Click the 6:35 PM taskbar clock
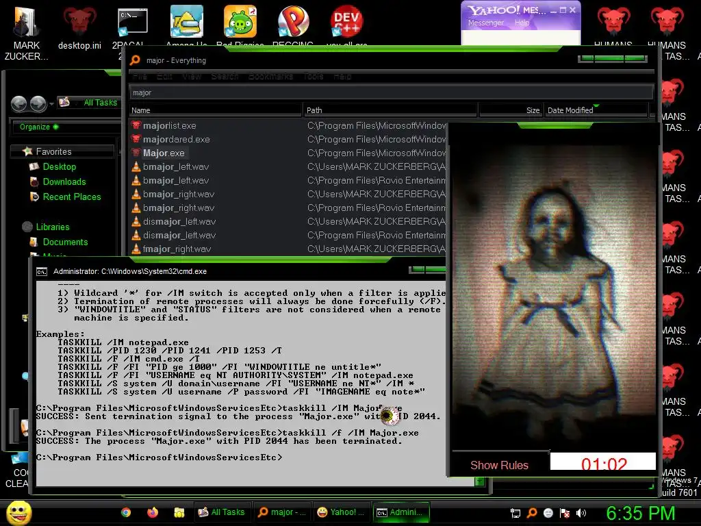This screenshot has width=701, height=526. (640, 513)
